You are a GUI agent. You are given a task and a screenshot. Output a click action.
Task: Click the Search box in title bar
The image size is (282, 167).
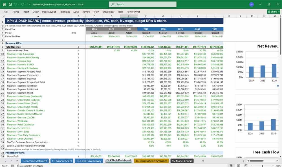pyautogui.click(x=143, y=4)
